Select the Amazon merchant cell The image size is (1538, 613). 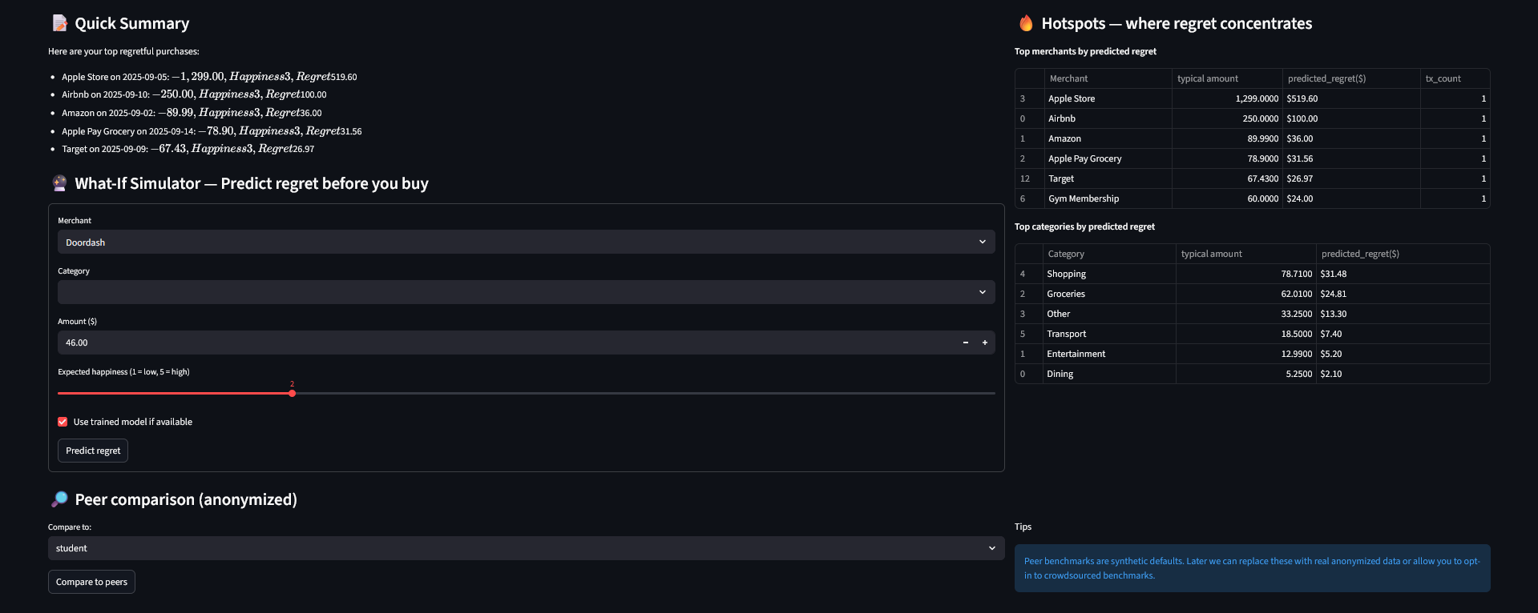pyautogui.click(x=1108, y=138)
